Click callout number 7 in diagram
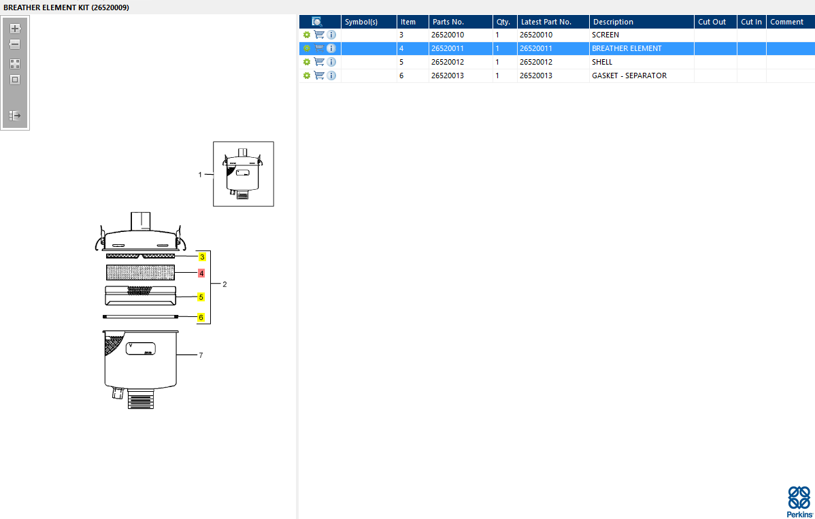The width and height of the screenshot is (815, 519). click(x=201, y=355)
